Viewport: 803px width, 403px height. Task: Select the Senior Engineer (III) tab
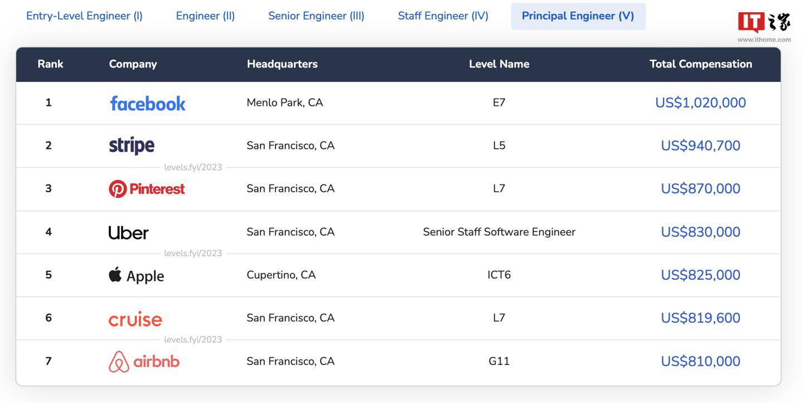pos(316,16)
